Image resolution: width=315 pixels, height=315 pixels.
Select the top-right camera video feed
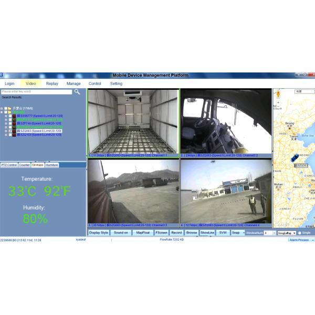(226, 122)
